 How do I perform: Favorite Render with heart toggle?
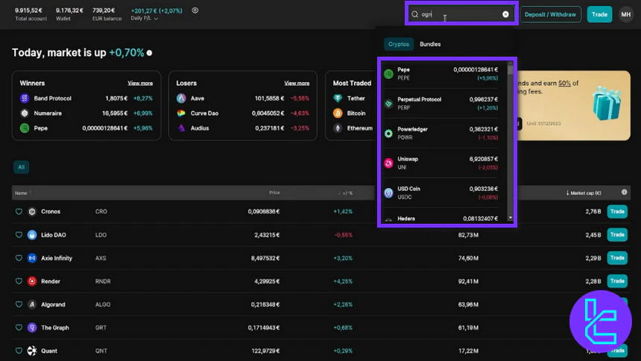(19, 281)
